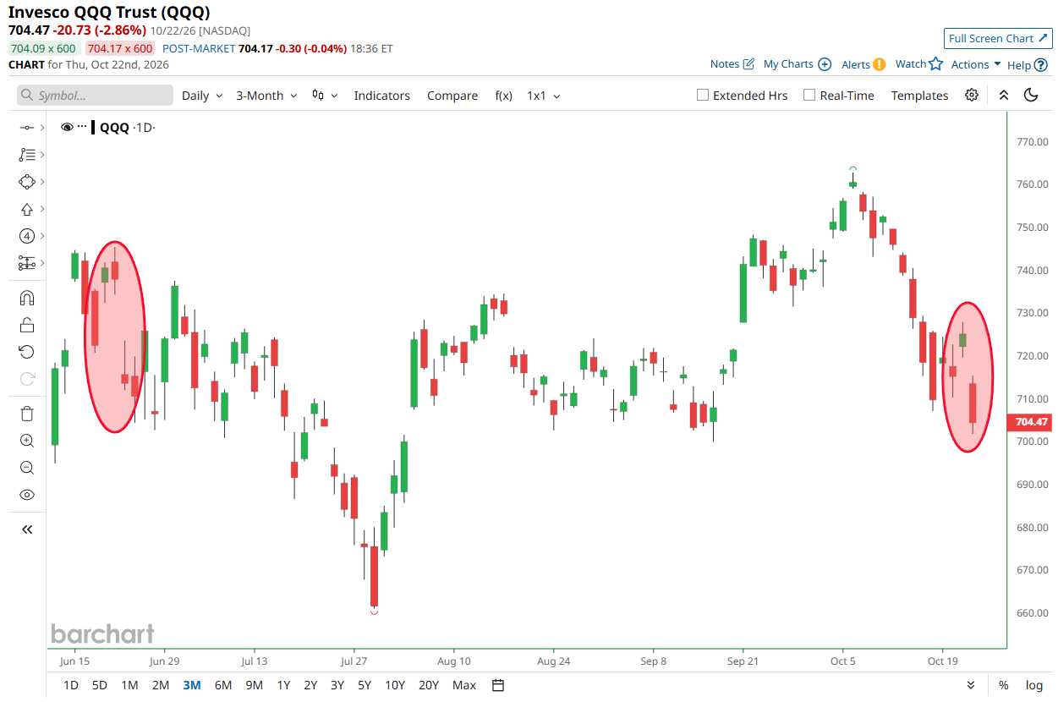
Task: Click the Notes edit icon
Action: [x=748, y=64]
